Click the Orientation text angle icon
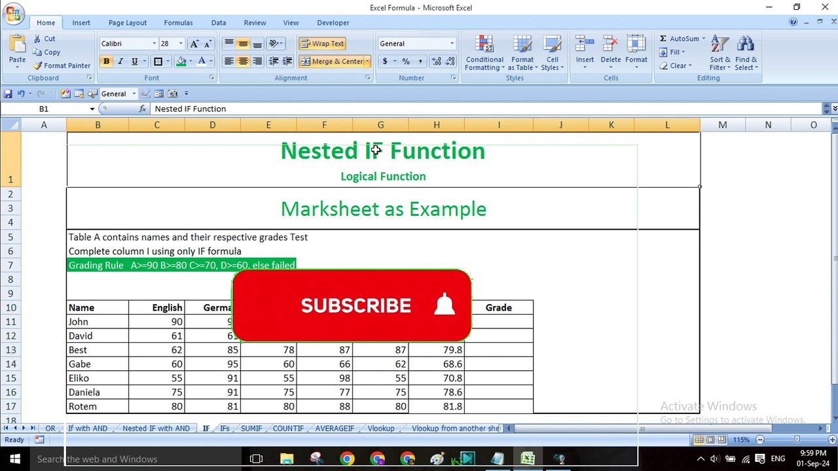Image resolution: width=838 pixels, height=471 pixels. click(274, 44)
